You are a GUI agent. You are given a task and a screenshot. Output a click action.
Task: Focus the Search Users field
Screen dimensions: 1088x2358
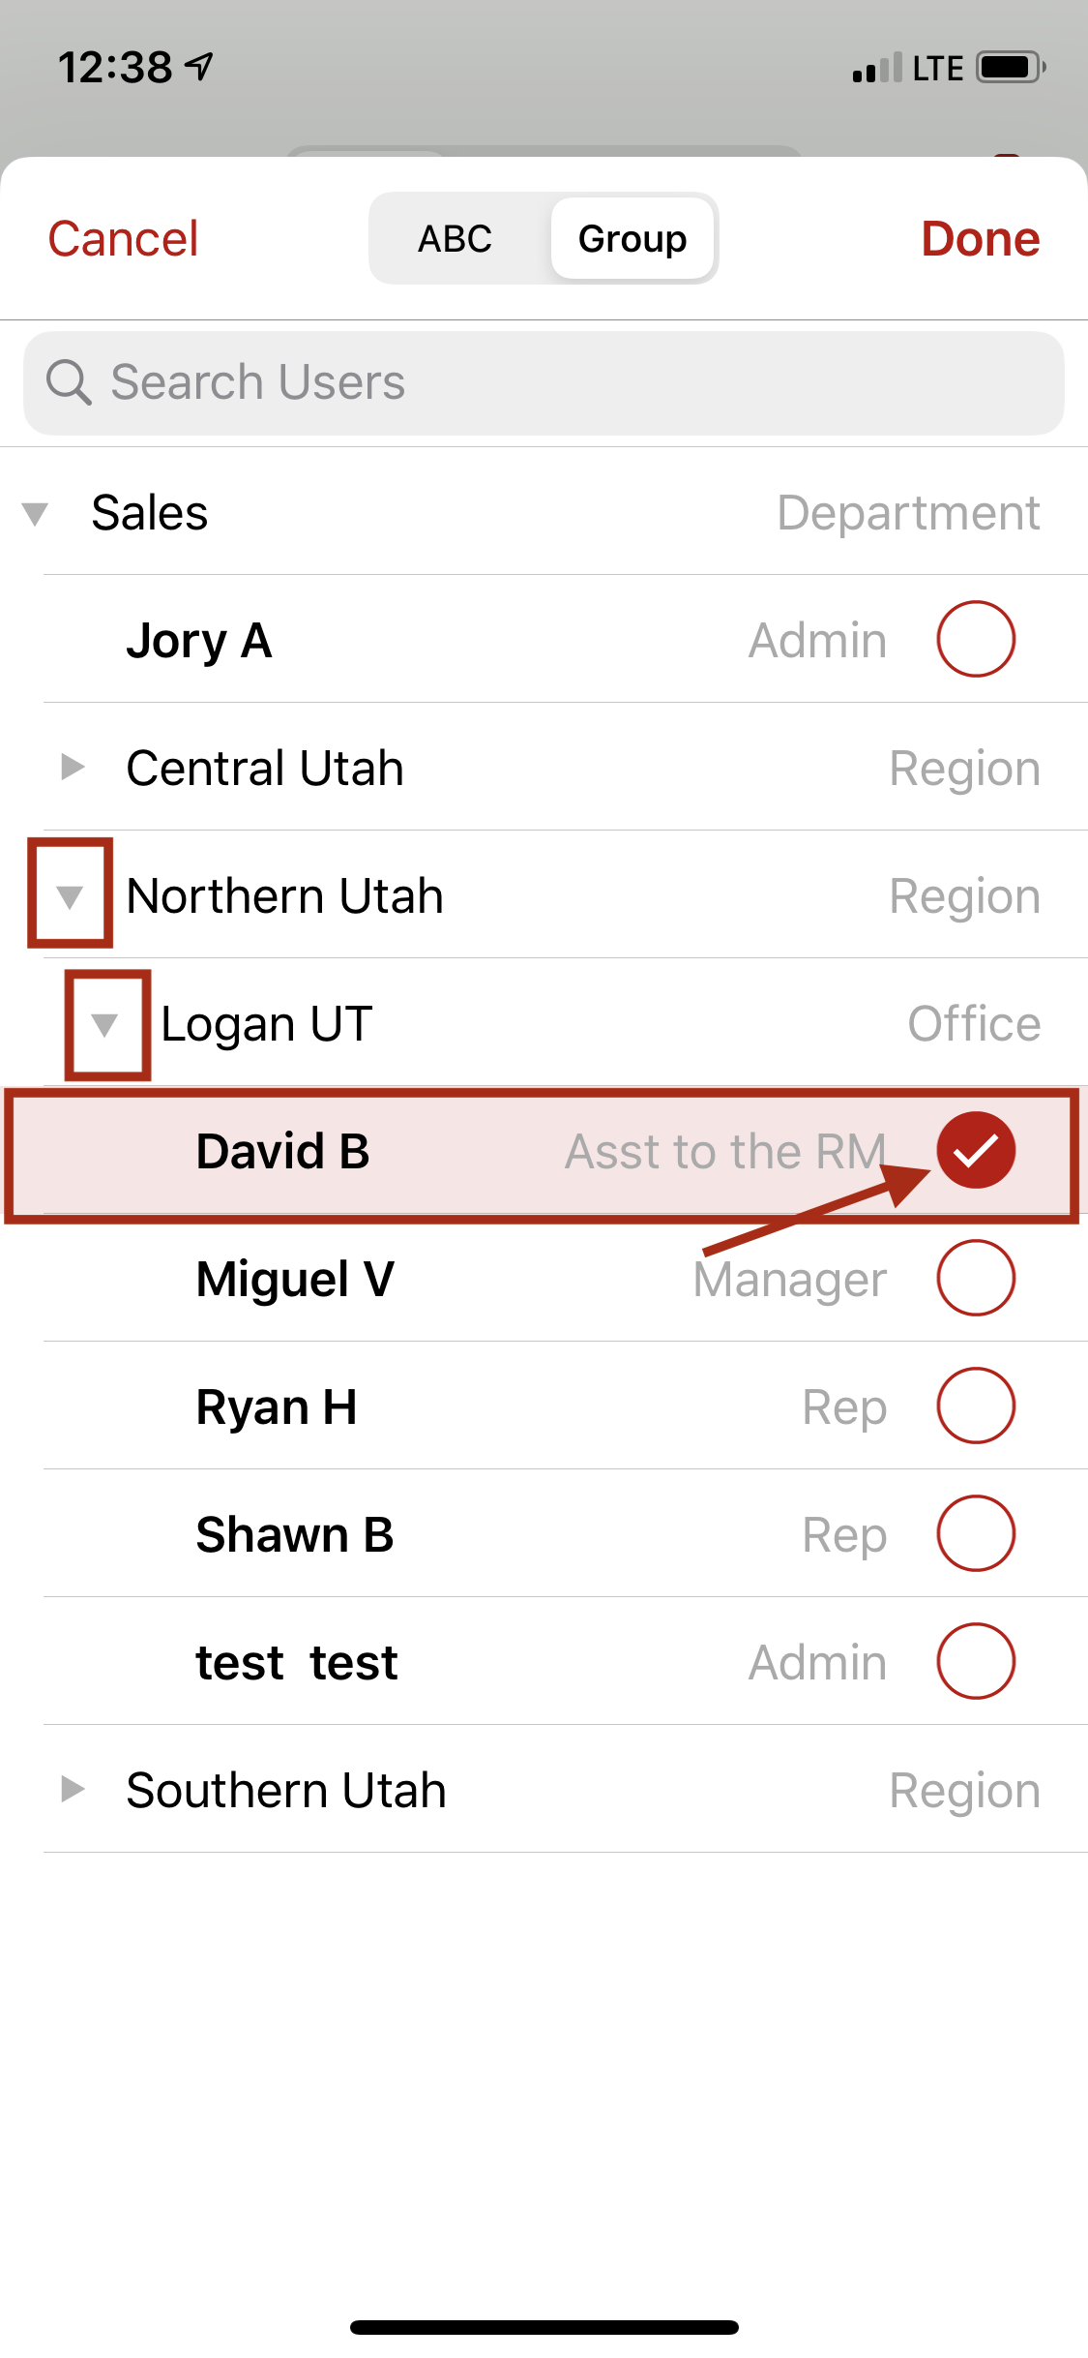click(544, 382)
